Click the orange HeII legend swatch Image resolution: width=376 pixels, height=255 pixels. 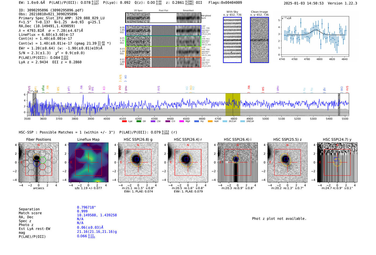[210, 121]
